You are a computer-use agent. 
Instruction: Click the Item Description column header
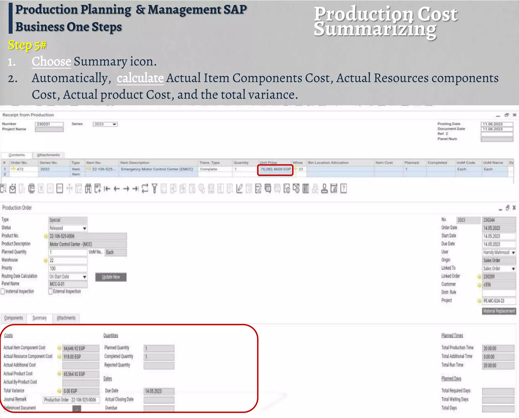[x=158, y=162]
